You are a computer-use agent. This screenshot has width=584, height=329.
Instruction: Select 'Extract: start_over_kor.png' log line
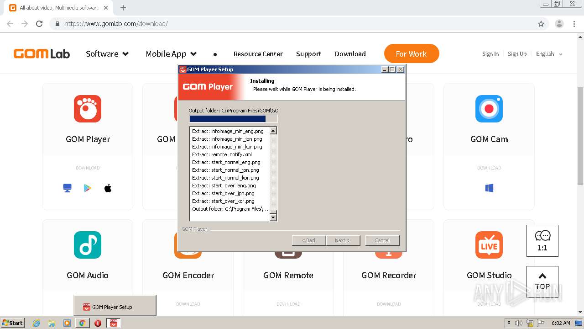(x=223, y=201)
